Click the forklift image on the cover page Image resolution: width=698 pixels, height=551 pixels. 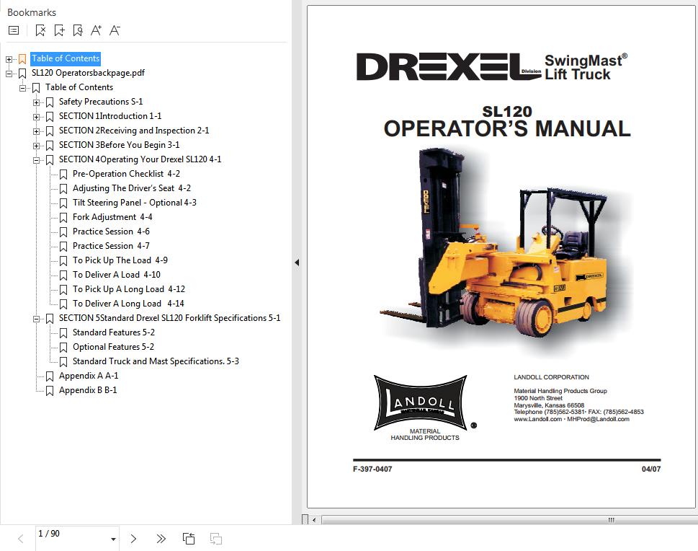[x=494, y=244]
